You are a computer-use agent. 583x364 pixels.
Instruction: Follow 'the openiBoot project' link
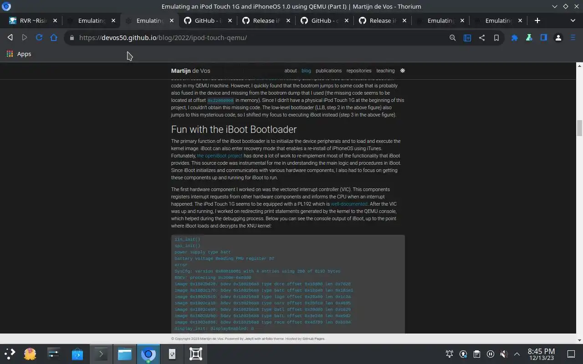coord(220,156)
